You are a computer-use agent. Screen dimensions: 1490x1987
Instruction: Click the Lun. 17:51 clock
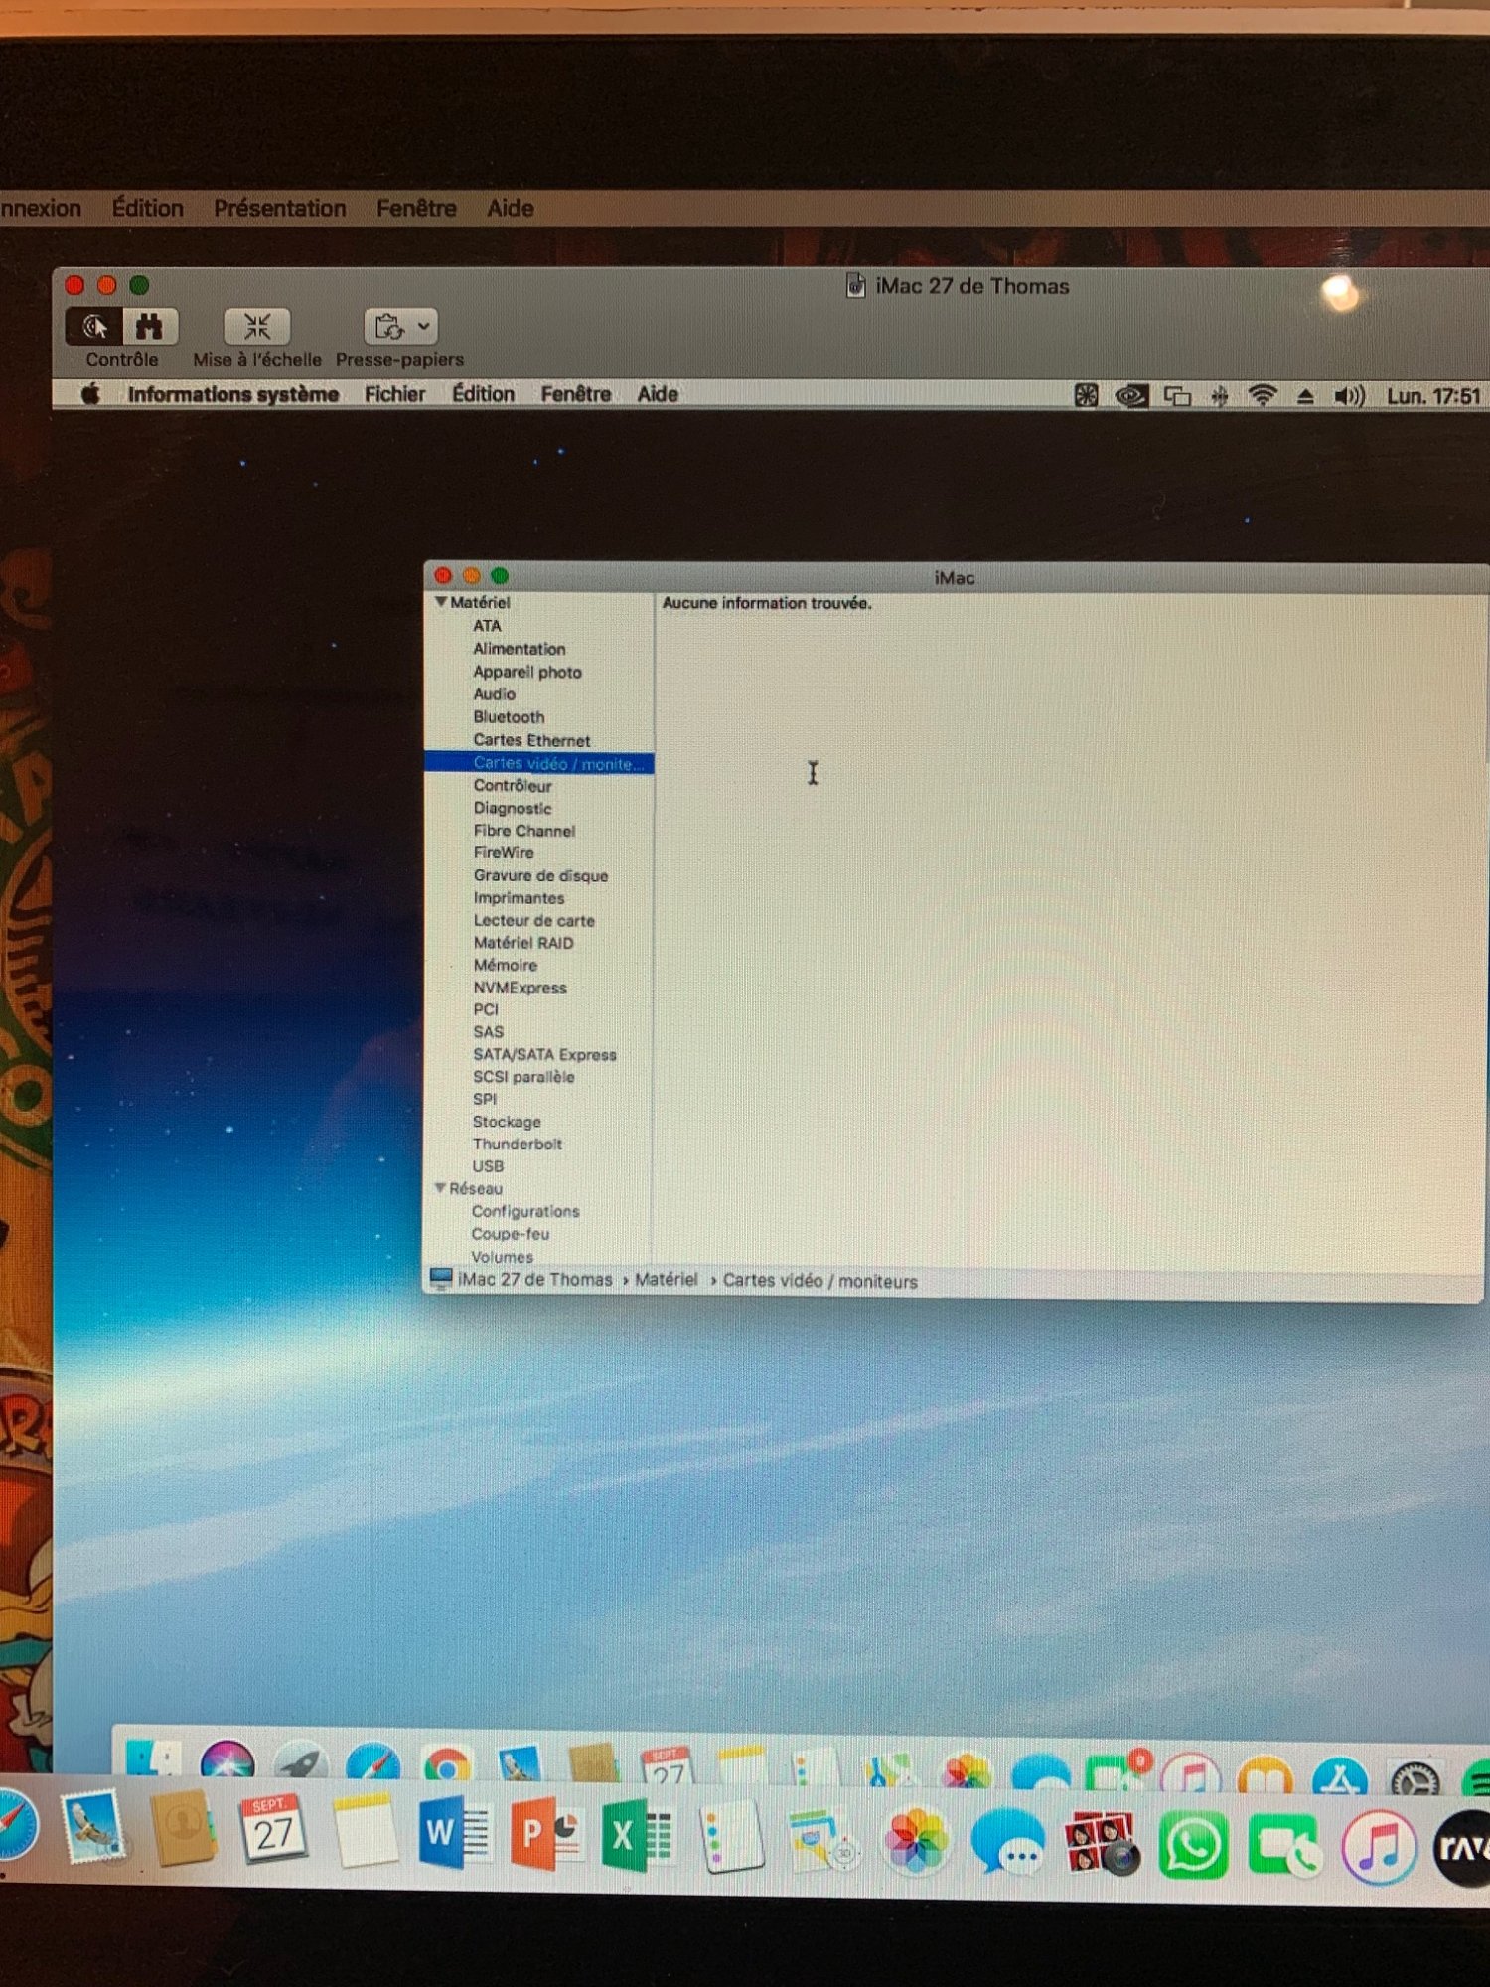coord(1433,396)
